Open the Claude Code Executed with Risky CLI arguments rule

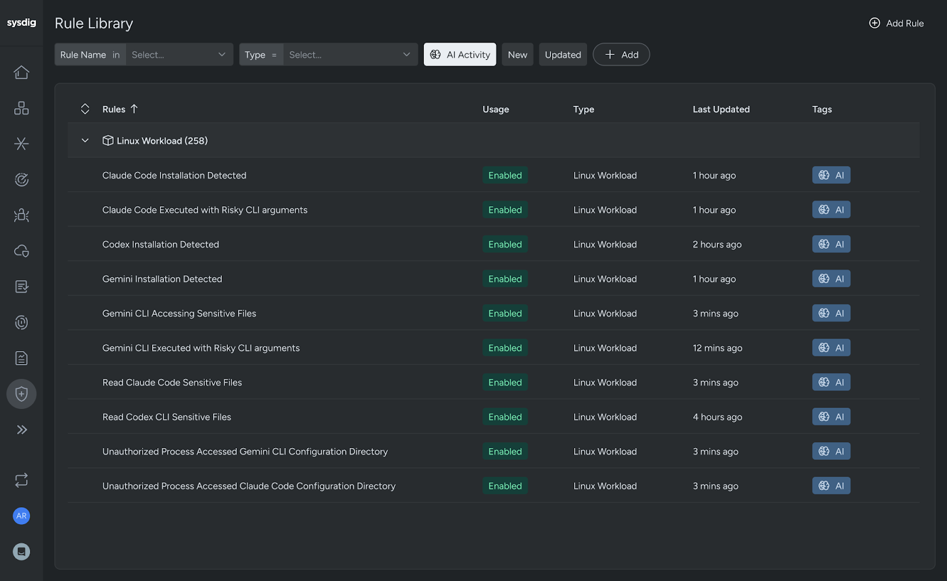(205, 210)
